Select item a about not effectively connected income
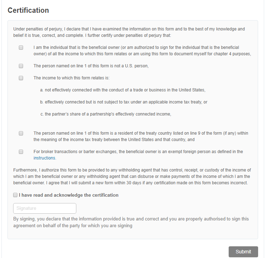This screenshot has height=258, width=267. point(123,90)
